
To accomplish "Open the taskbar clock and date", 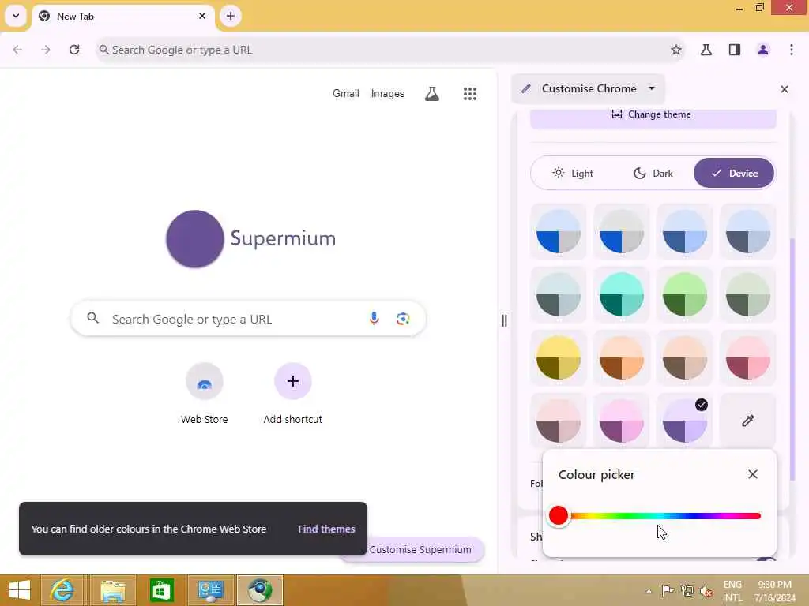I will (x=774, y=591).
